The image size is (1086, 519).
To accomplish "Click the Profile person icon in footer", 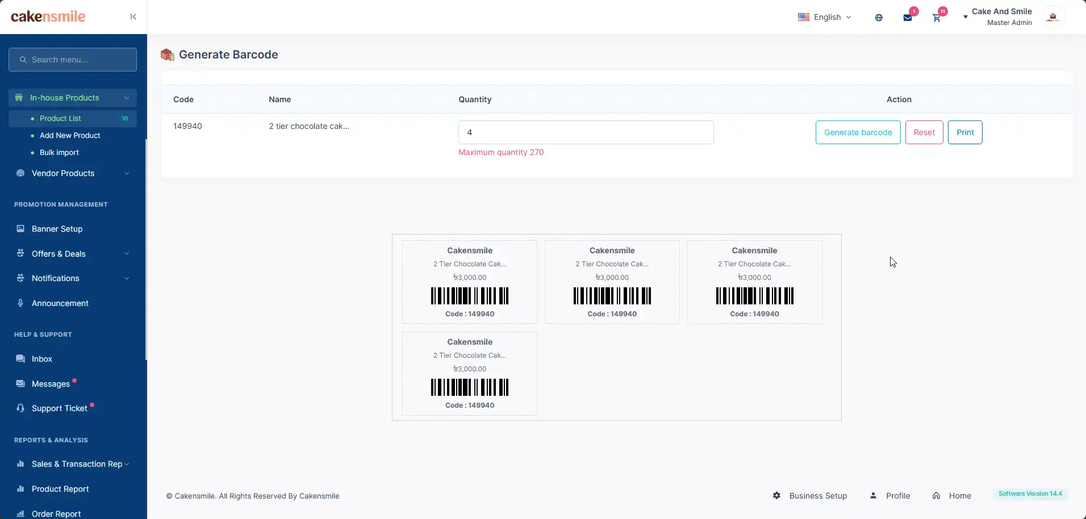I will point(874,496).
